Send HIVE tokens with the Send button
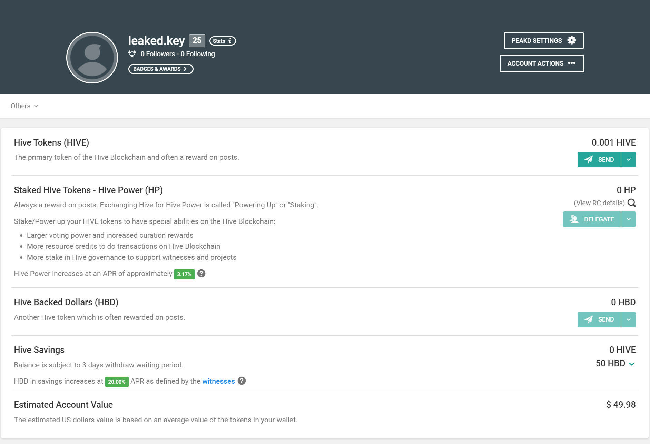The image size is (650, 444). (599, 160)
